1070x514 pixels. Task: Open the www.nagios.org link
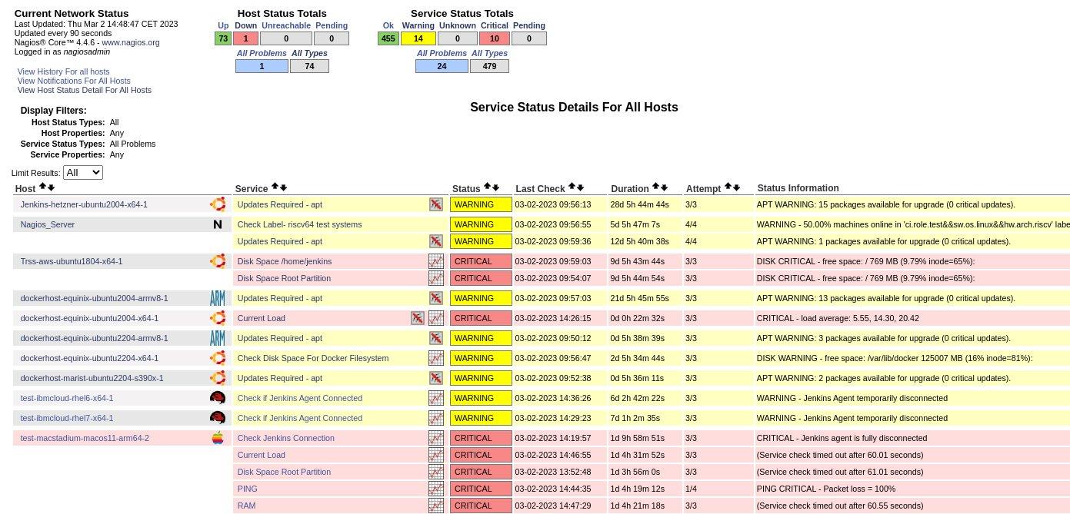(130, 42)
